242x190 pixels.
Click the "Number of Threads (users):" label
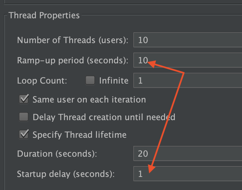click(73, 40)
